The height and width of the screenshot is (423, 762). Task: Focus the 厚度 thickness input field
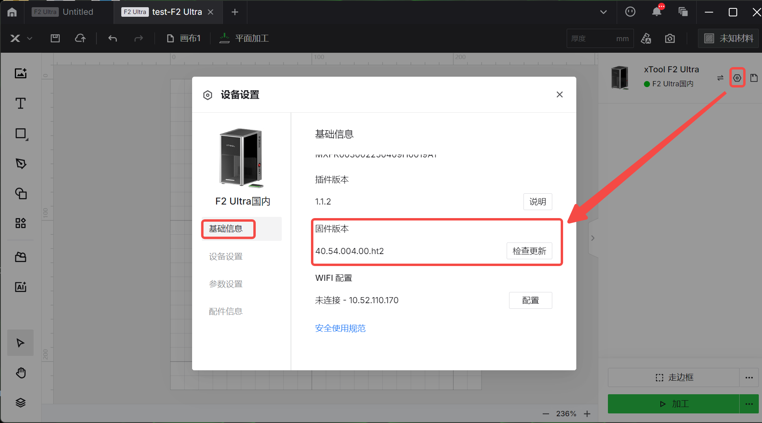coord(600,38)
